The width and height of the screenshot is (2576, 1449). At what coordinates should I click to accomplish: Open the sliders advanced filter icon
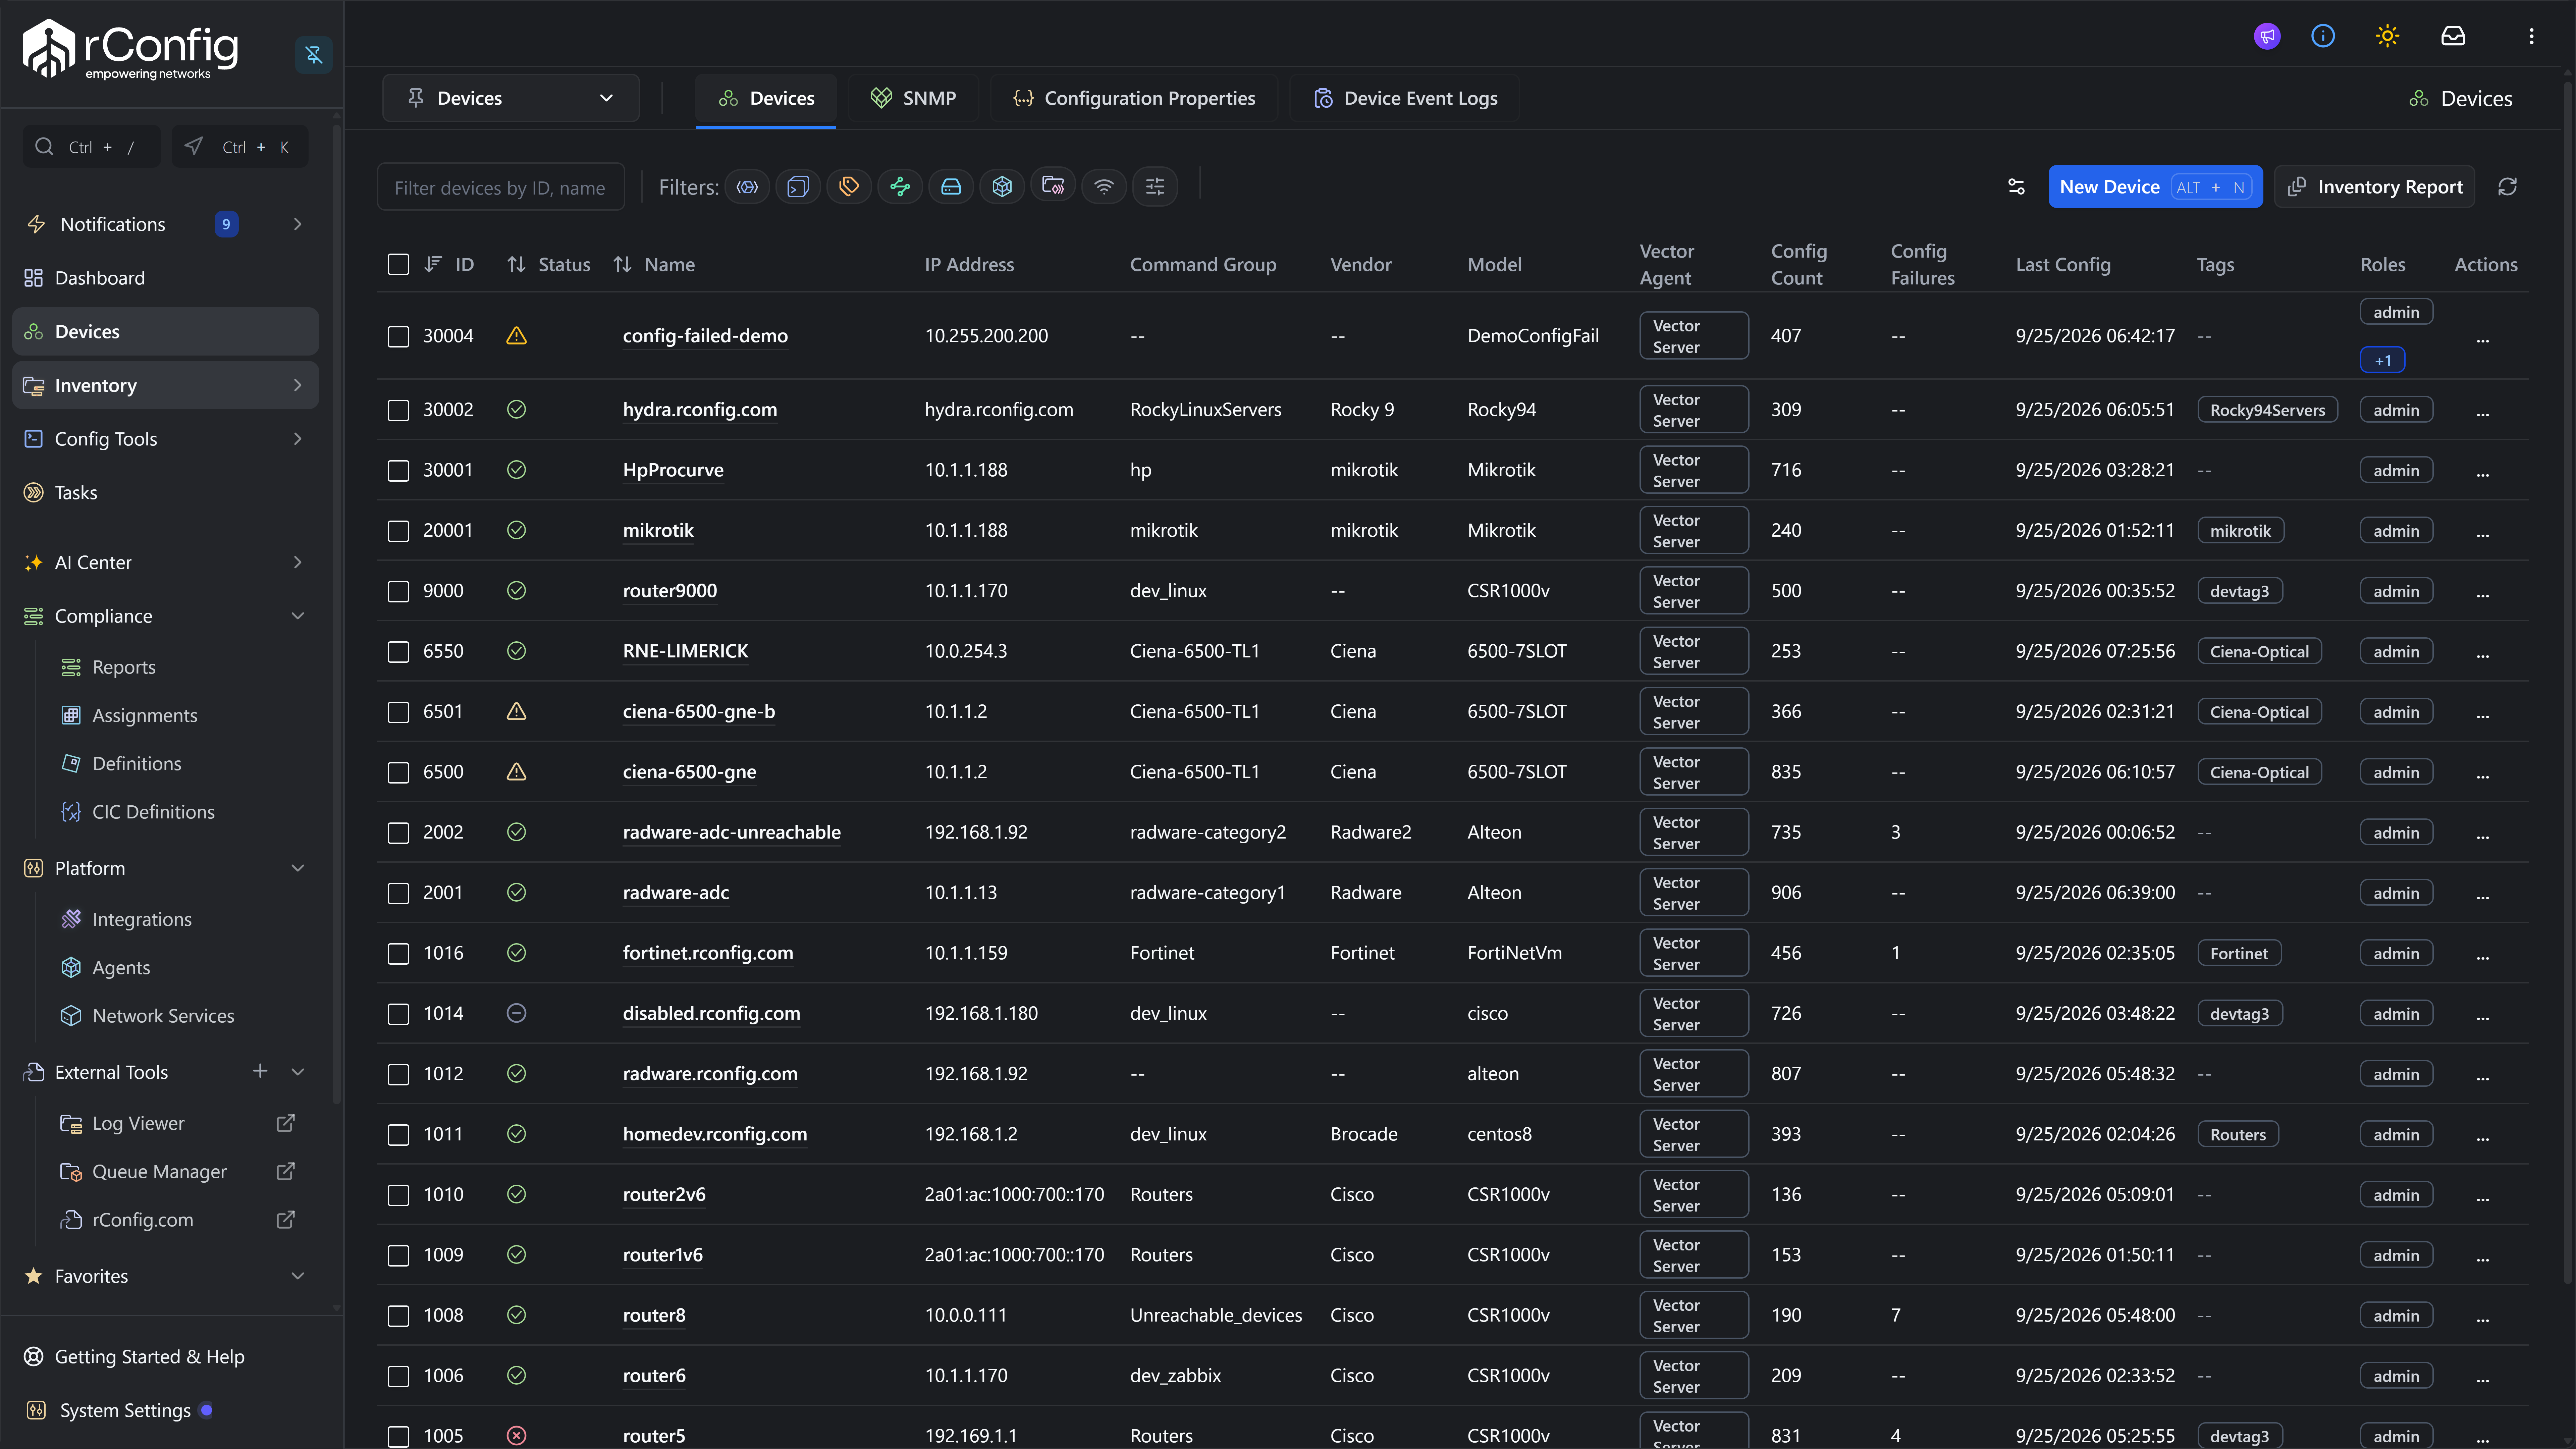(1155, 187)
